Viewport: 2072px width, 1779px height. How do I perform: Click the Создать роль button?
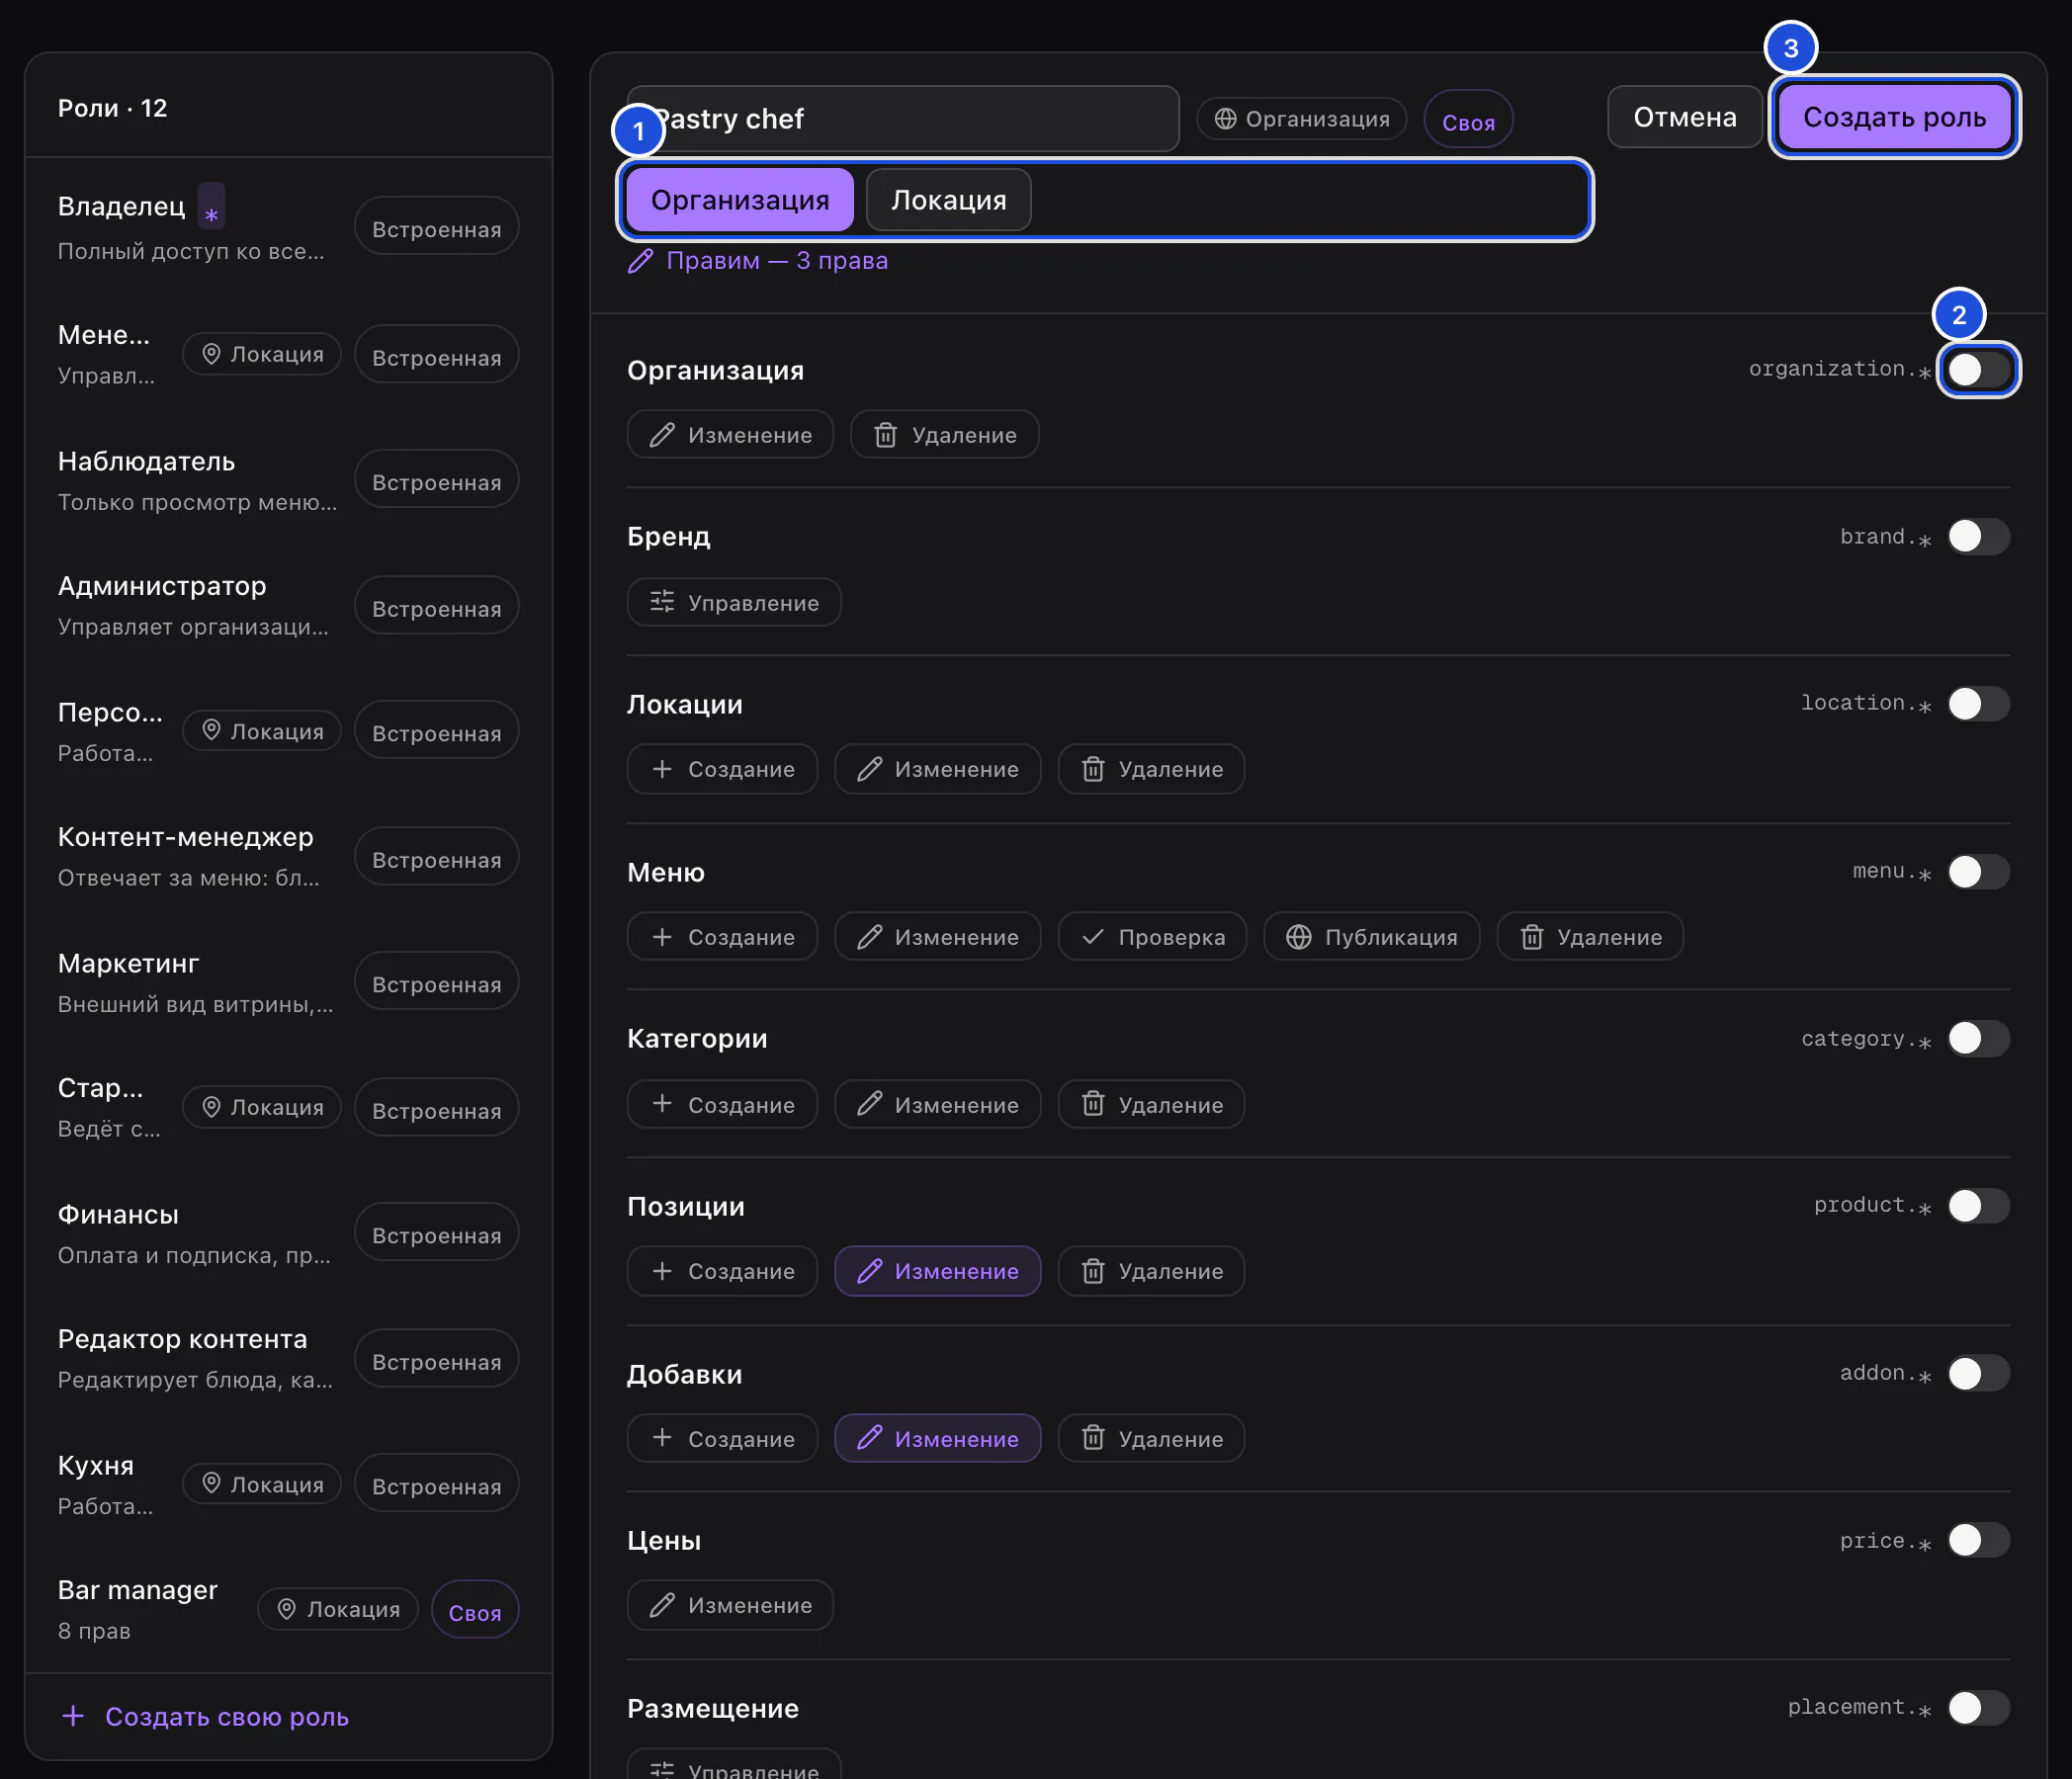tap(1894, 117)
